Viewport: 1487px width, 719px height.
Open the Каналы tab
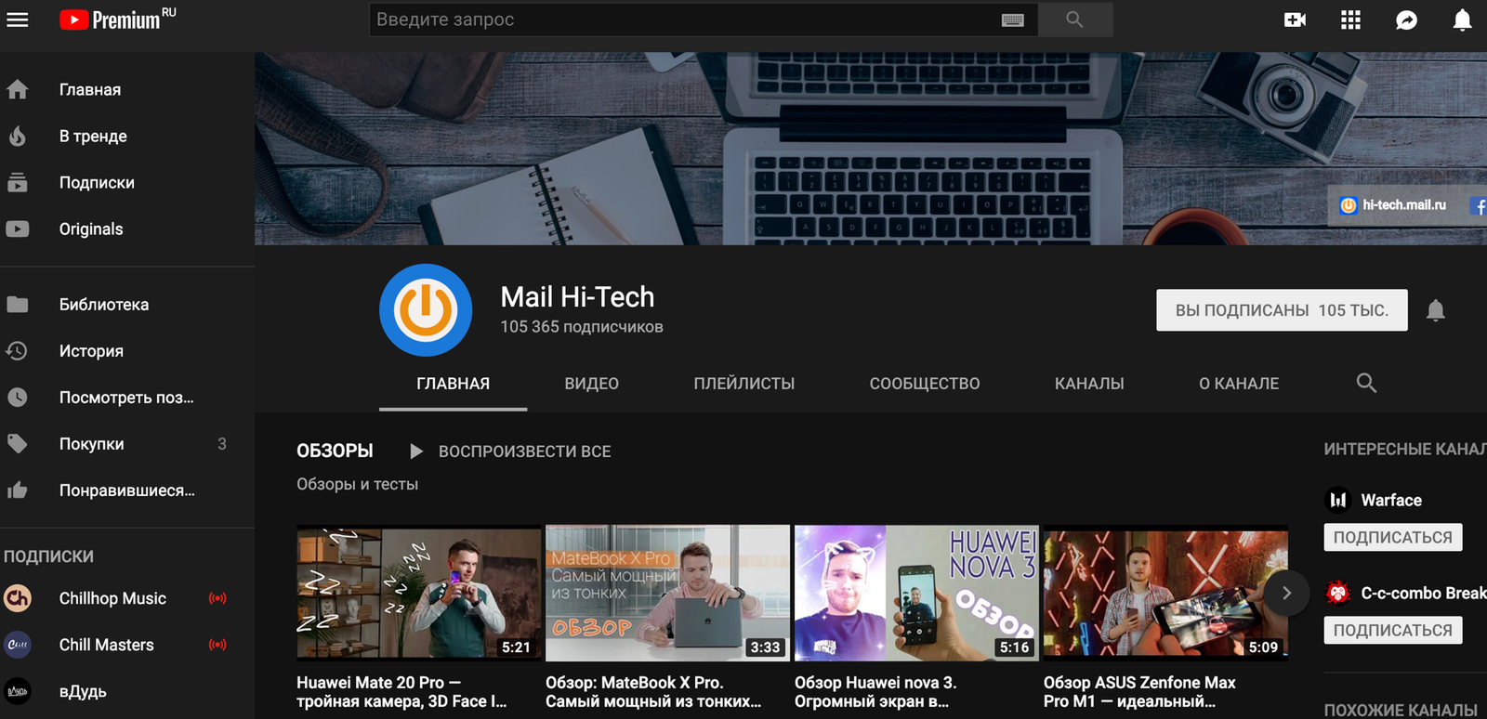[x=1089, y=384]
